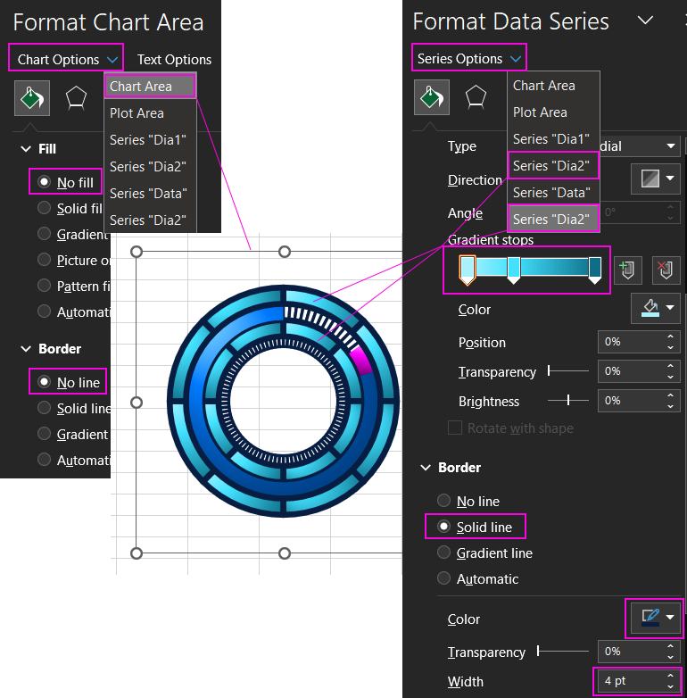Open Effects pentagon icon in Format Chart Area

click(x=77, y=98)
